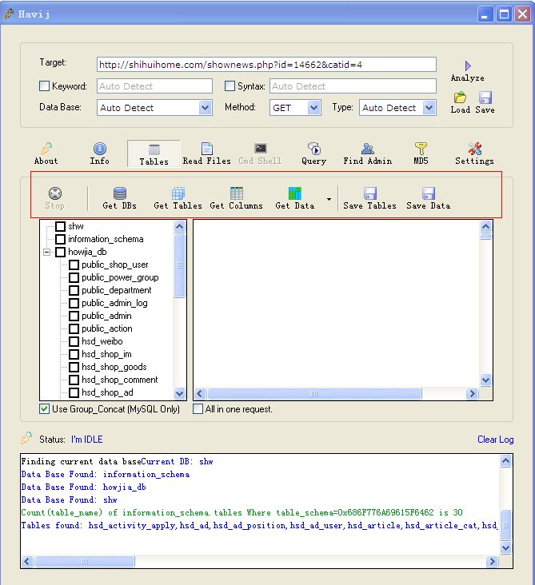Select the public_power_group table row
535x585 pixels.
pos(120,277)
